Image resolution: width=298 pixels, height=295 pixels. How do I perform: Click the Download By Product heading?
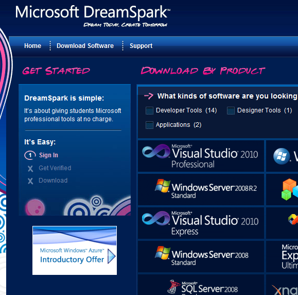(203, 71)
